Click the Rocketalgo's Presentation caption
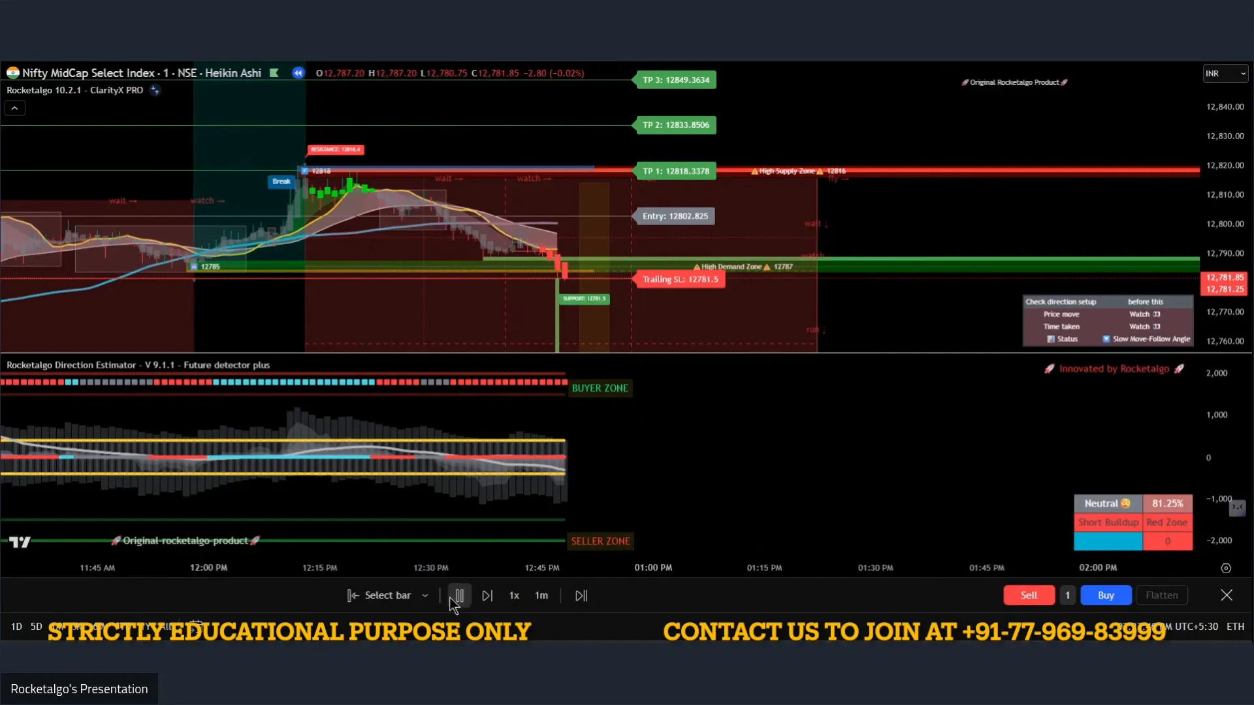 (x=79, y=689)
